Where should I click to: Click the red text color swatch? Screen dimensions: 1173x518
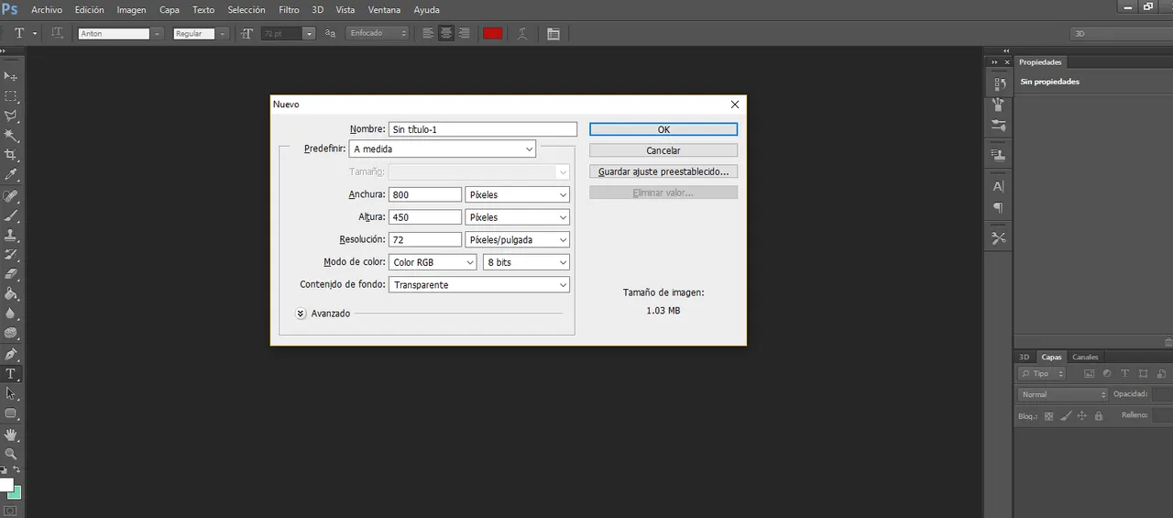pos(493,33)
